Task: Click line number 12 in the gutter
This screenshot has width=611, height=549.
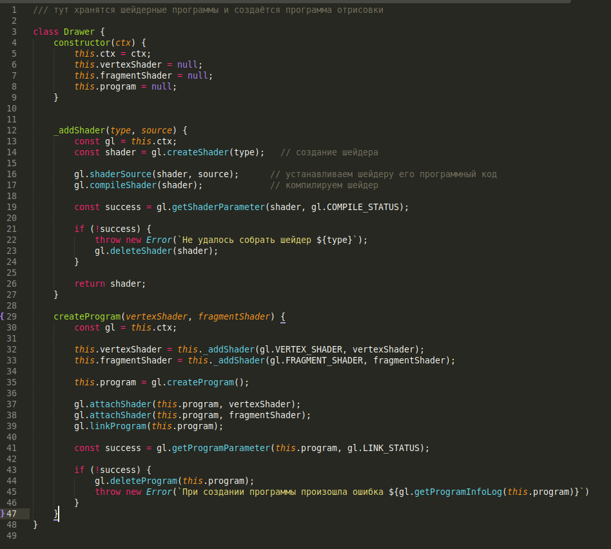Action: (x=12, y=130)
